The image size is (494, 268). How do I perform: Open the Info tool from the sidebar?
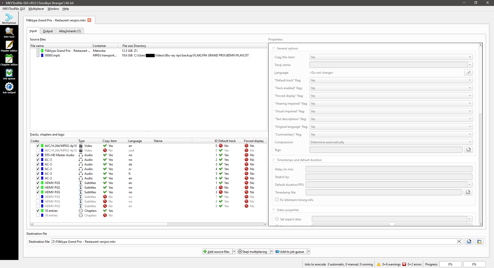[9, 32]
